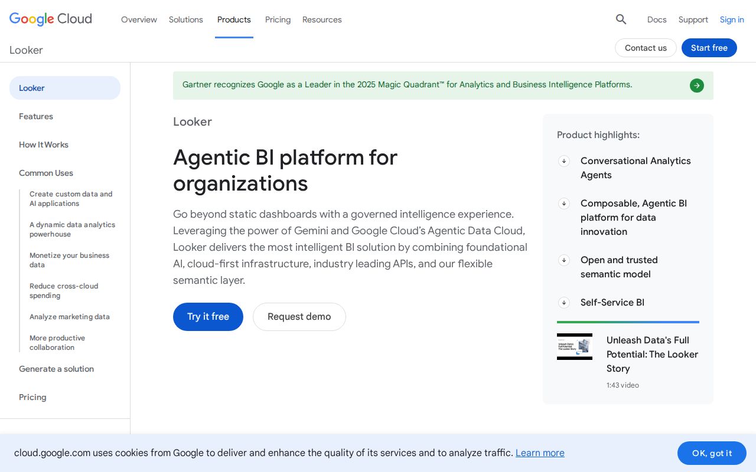Click the down-arrow icon beside Open and trusted
The height and width of the screenshot is (472, 756).
[564, 260]
